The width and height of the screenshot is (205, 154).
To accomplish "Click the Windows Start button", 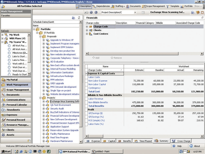I will pos(6,151).
